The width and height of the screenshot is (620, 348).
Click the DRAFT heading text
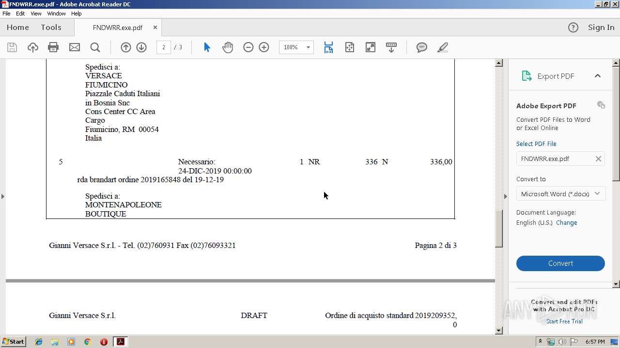coord(254,316)
